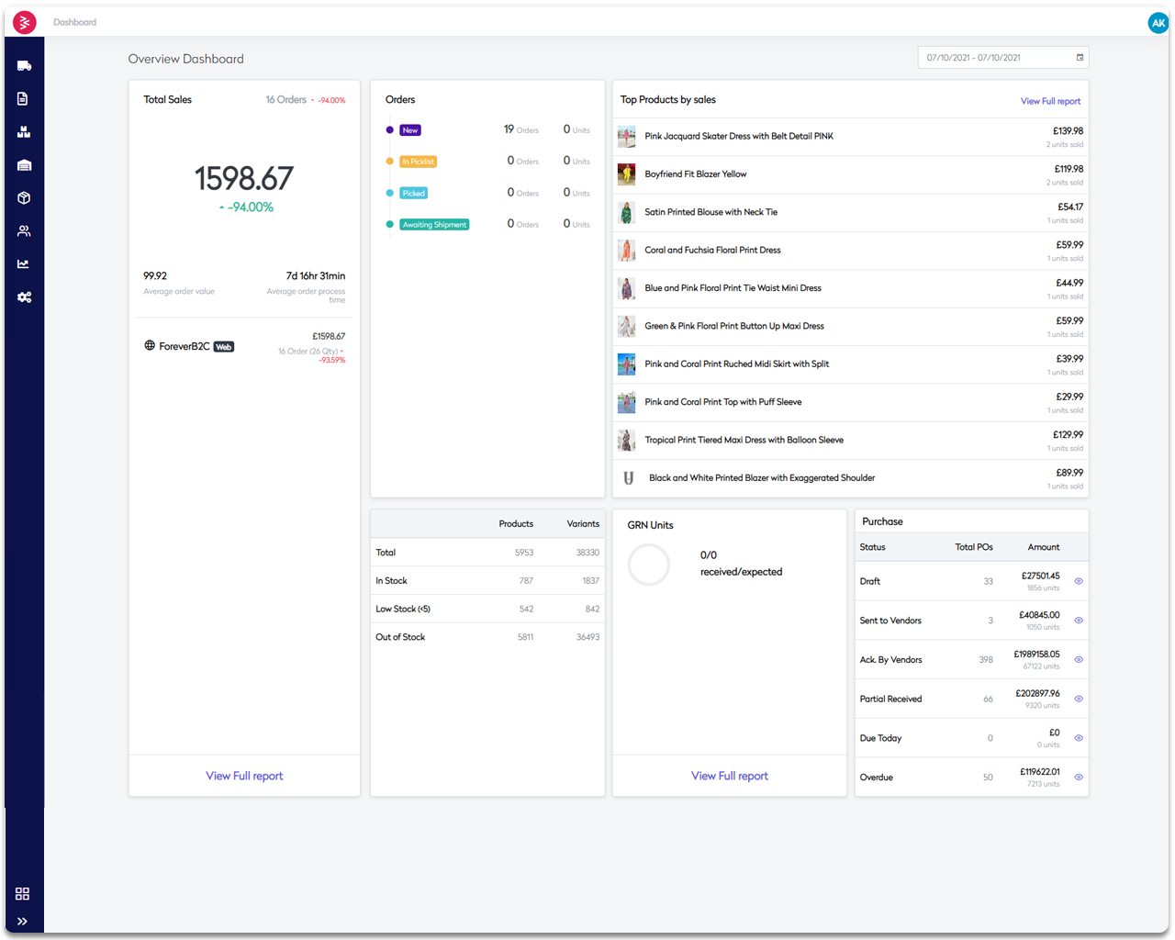This screenshot has width=1175, height=940.
Task: Select the shipping truck icon in sidebar
Action: pos(23,65)
